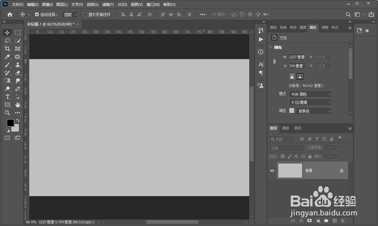The image size is (378, 226).
Task: Toggle Quick Mask mode
Action: [x=7, y=138]
